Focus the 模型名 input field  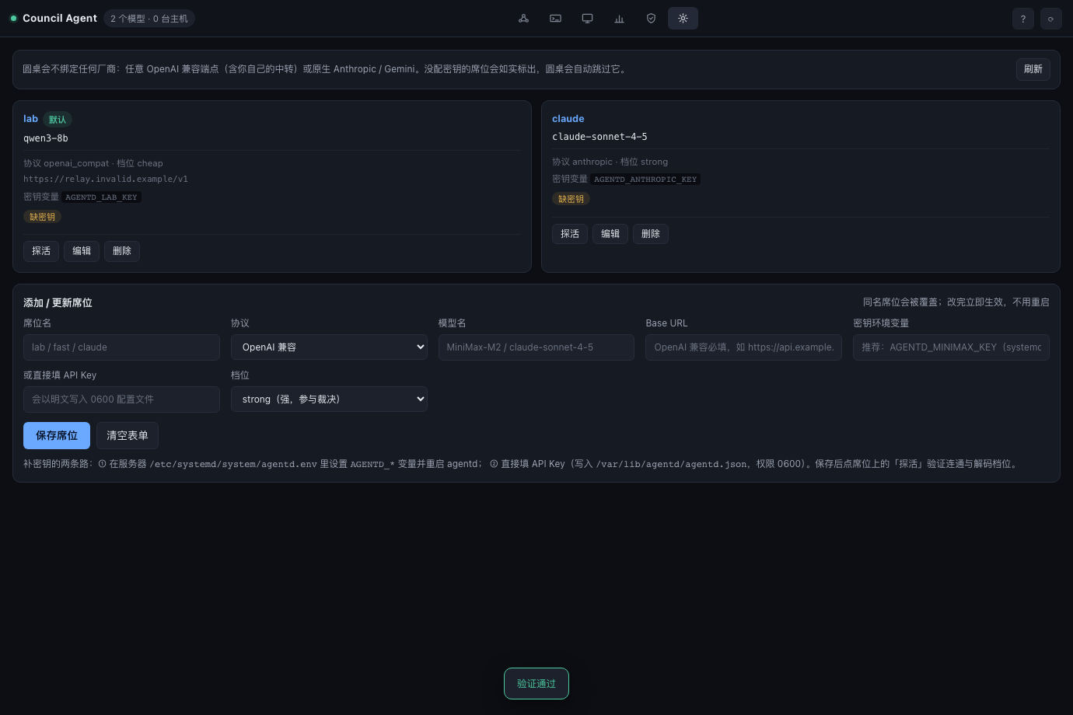tap(536, 347)
